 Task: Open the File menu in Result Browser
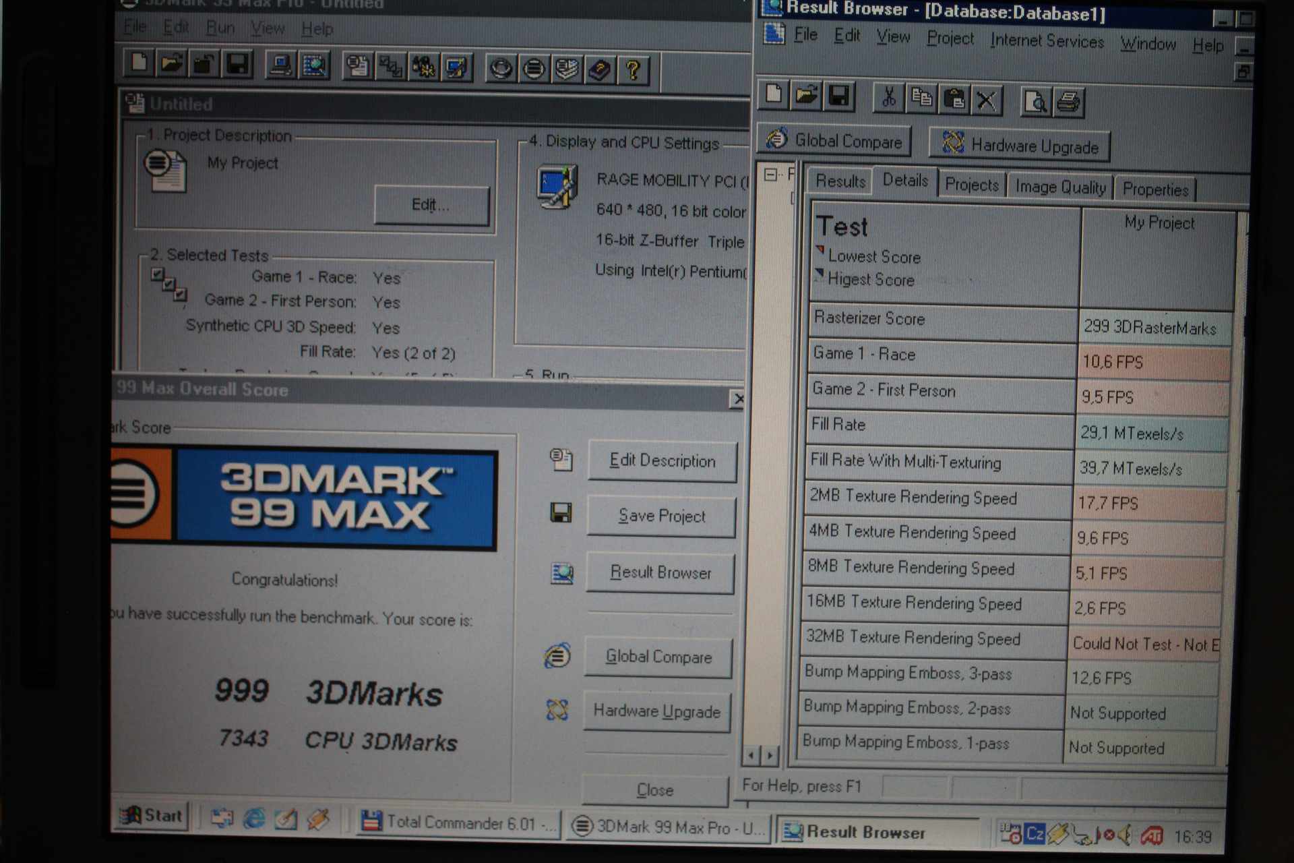click(x=805, y=34)
